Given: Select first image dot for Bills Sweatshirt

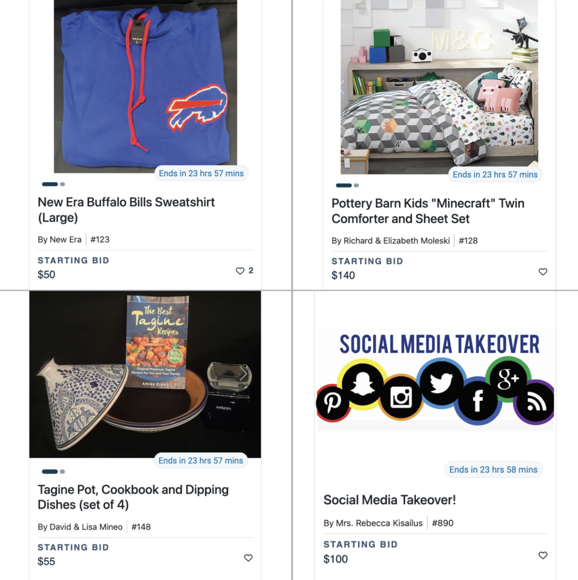Looking at the screenshot, I should pos(50,184).
